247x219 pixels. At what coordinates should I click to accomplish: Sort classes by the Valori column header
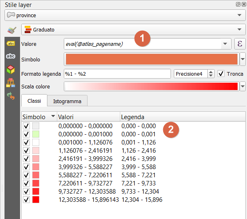coord(88,117)
